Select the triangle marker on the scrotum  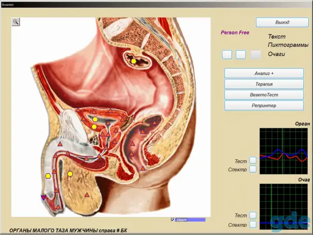(x=87, y=195)
